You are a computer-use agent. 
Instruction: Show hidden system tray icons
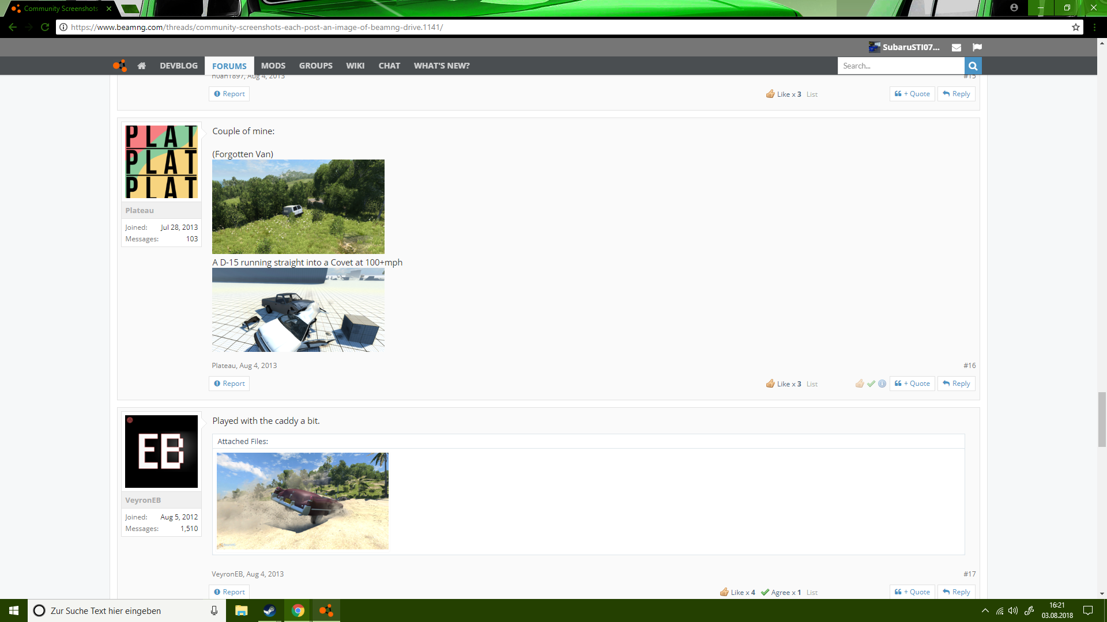coord(985,610)
